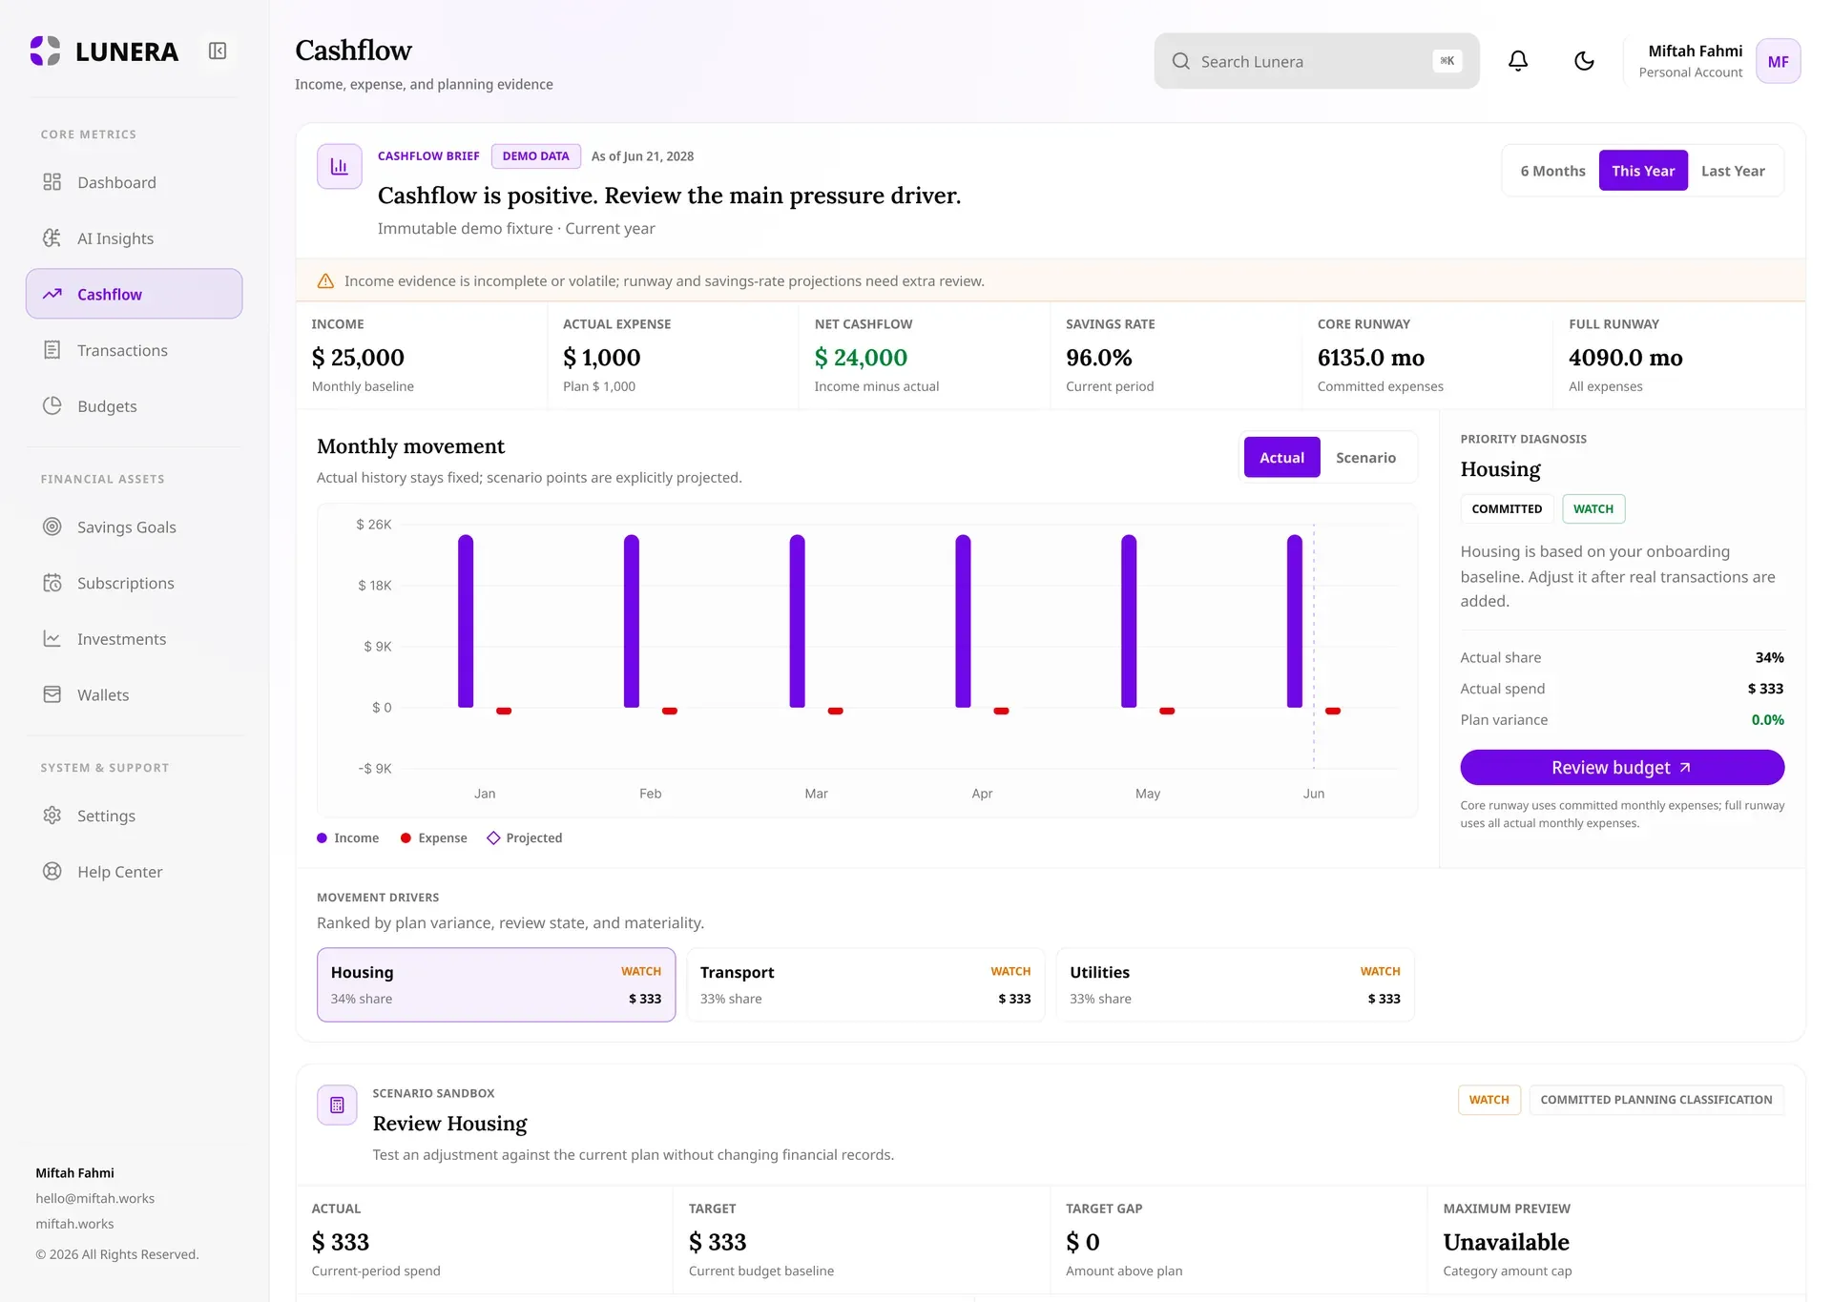Switch chart to Scenario view
This screenshot has height=1302, width=1832.
pyautogui.click(x=1365, y=458)
